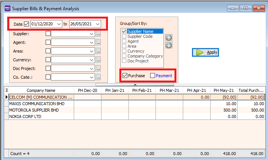The width and height of the screenshot is (268, 160).
Task: Open the start date dropdown calendar
Action: point(59,24)
